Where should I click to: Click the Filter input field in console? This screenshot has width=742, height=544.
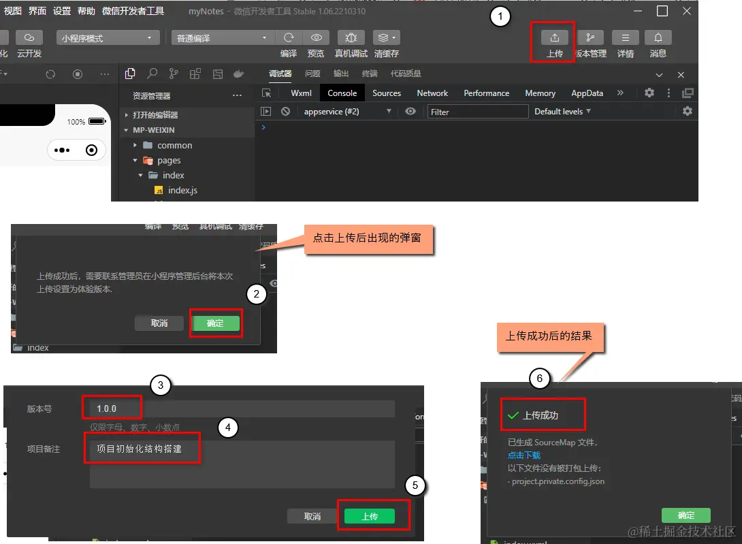coord(477,112)
